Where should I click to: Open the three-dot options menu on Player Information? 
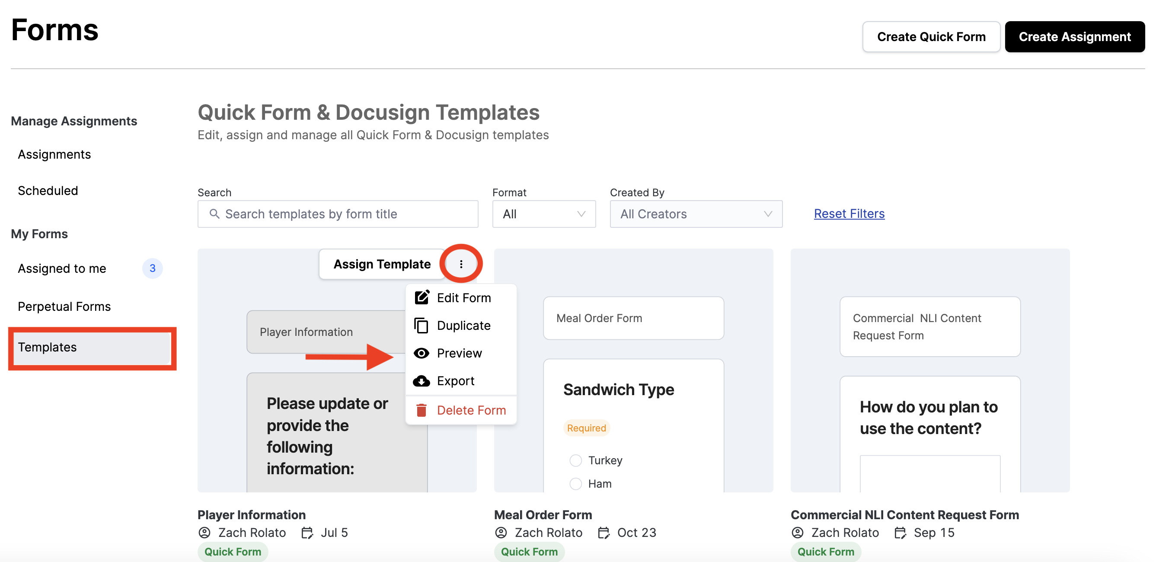461,264
